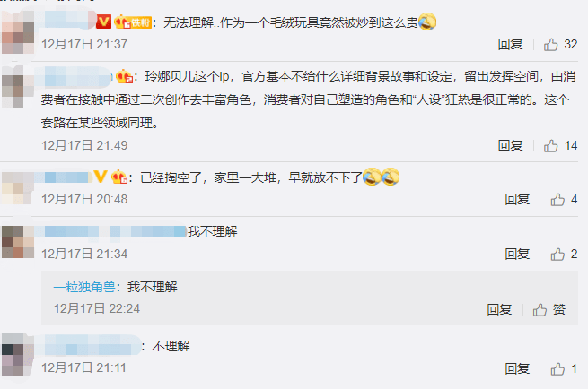Open the 一粒独角兽 user profile link

tap(84, 287)
